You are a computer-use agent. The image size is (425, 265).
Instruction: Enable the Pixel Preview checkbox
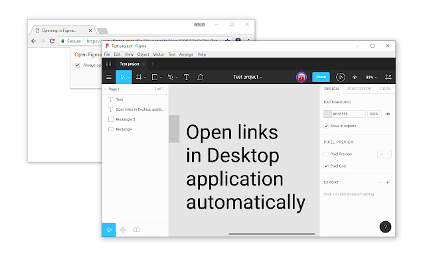(x=326, y=154)
